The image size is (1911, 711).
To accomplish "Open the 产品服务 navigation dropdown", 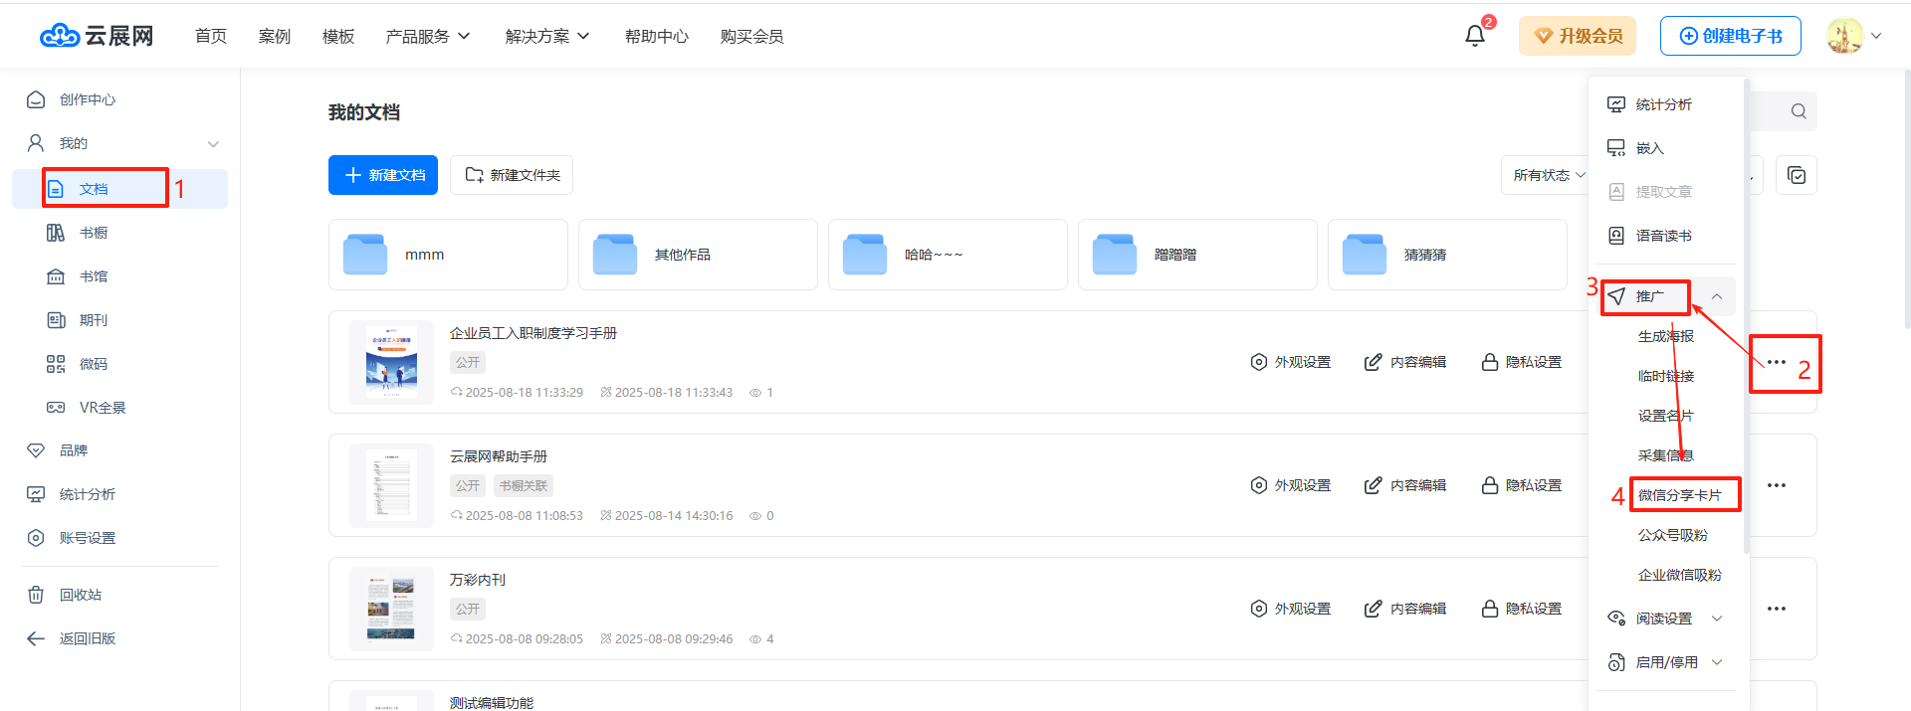I will [428, 37].
